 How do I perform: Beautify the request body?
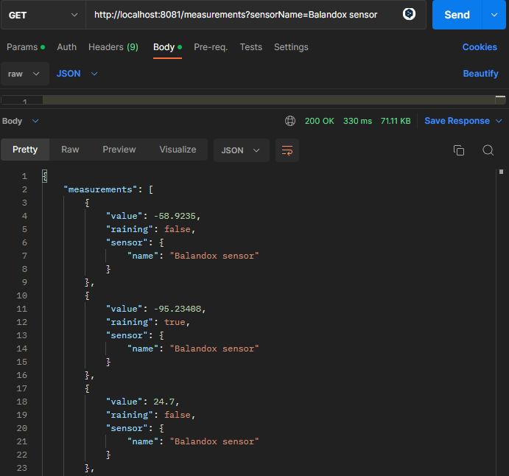click(480, 74)
